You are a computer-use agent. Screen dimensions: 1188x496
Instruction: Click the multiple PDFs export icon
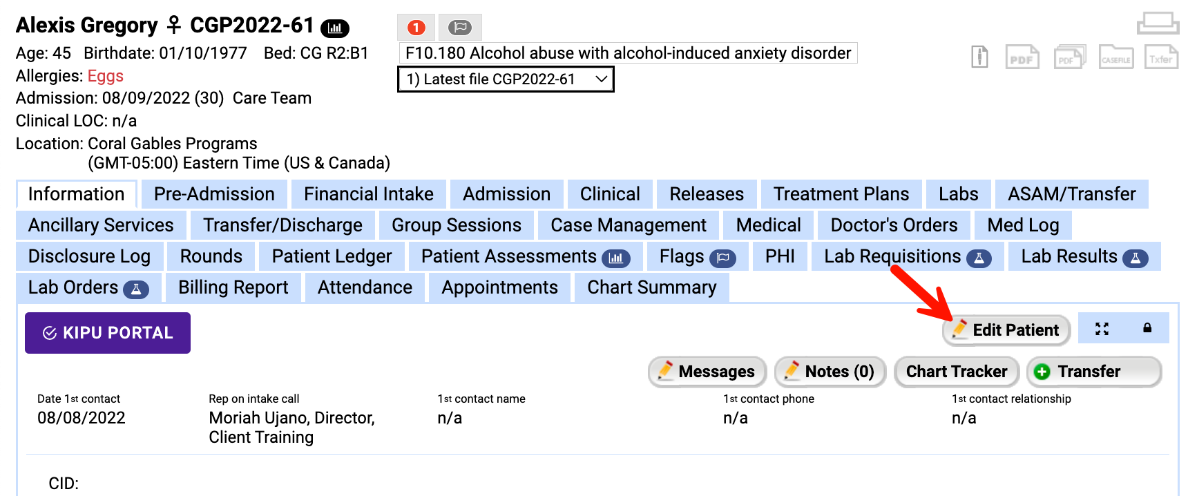1069,57
